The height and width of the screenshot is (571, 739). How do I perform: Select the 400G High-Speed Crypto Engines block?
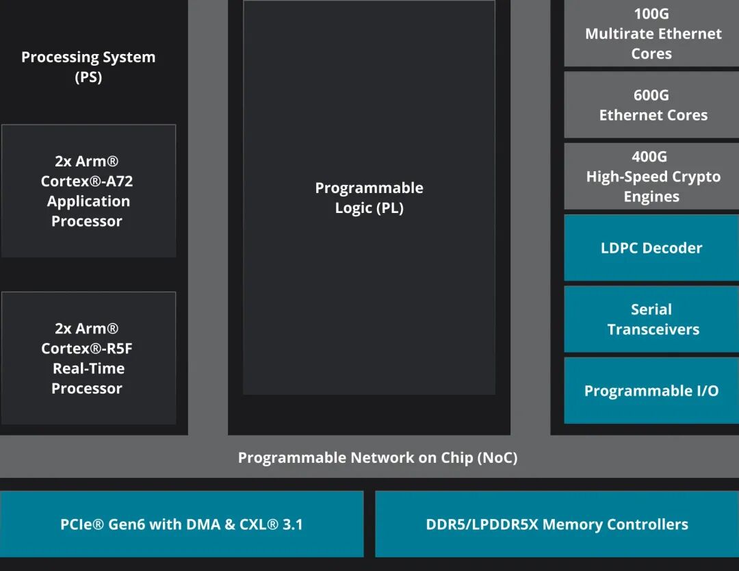(651, 177)
